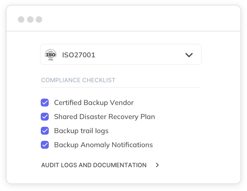Click the middle gray window dot
This screenshot has height=191, width=247.
30,19
